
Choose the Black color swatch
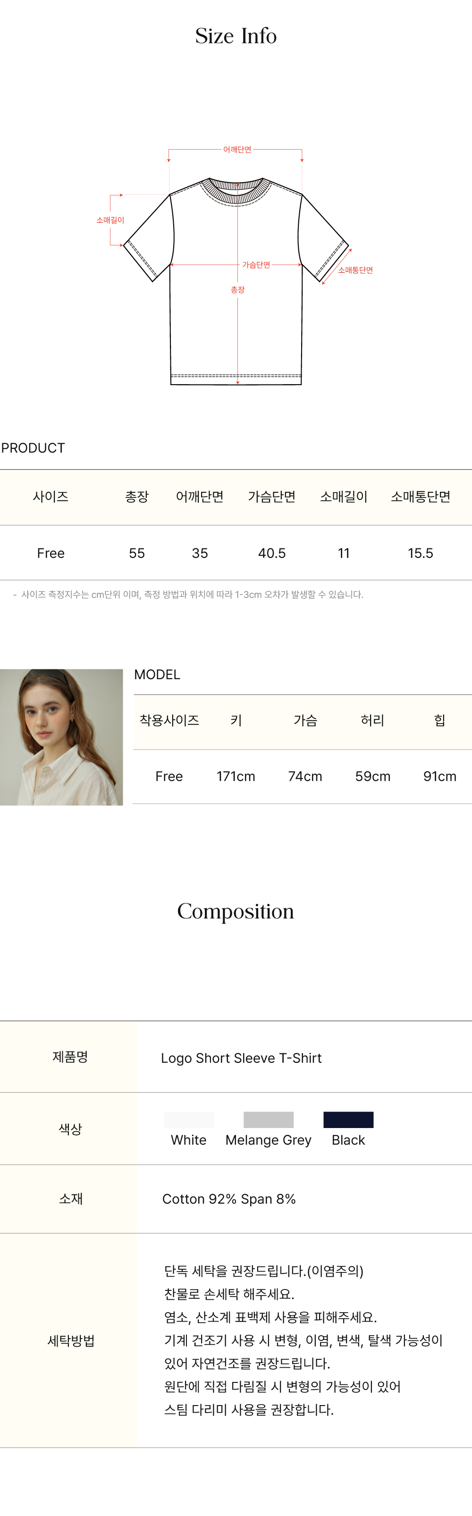point(348,1120)
